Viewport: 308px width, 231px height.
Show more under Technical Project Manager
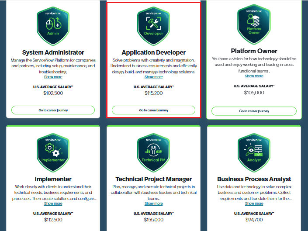coord(153,203)
